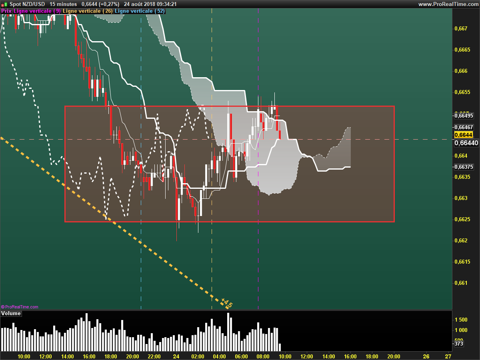Click the 0,66375 price level tag
480x360 pixels.
[x=464, y=167]
